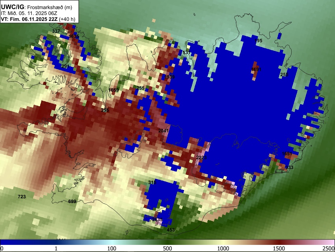Click the initial time line 'IT: Mið. 05. 11. 2025 06Z'
The height and width of the screenshot is (252, 335).
click(29, 13)
